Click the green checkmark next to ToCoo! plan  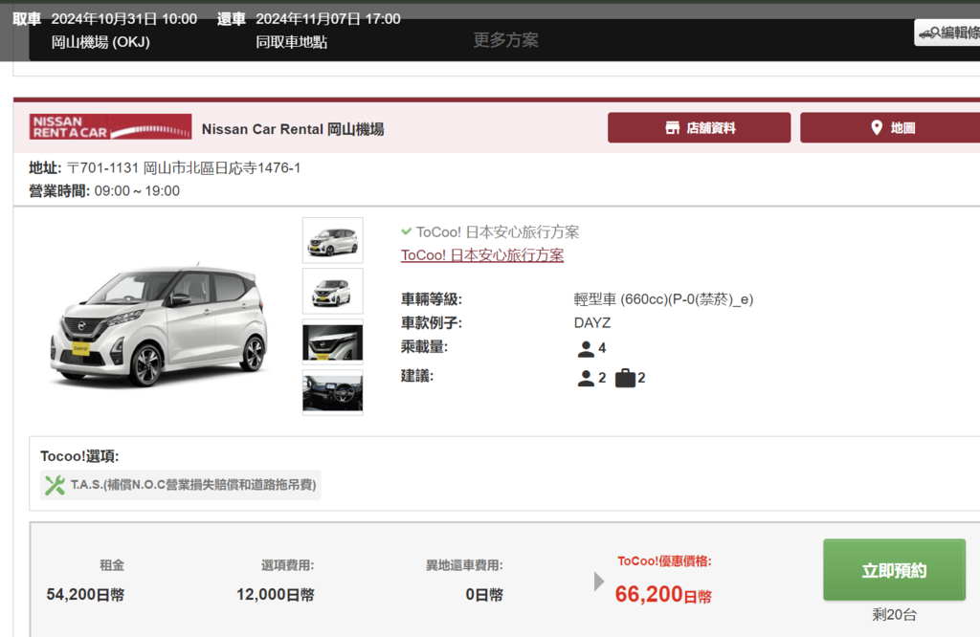coord(406,231)
